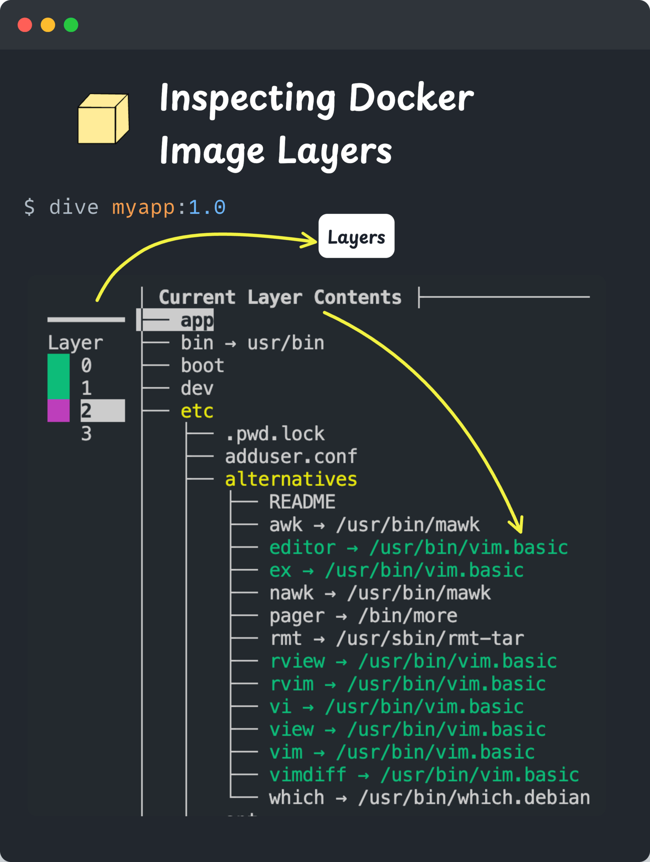Select the README file entry

tap(302, 502)
